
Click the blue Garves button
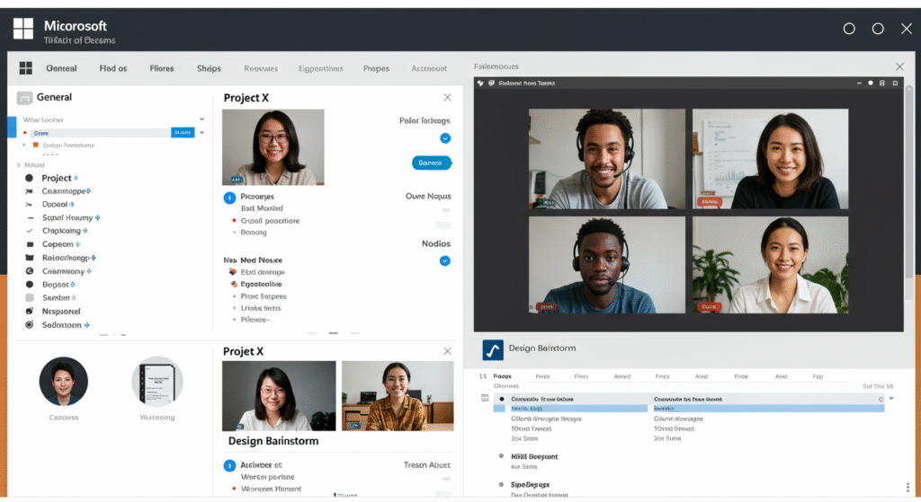coord(430,163)
